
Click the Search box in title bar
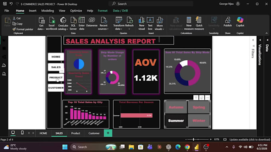(x=151, y=4)
